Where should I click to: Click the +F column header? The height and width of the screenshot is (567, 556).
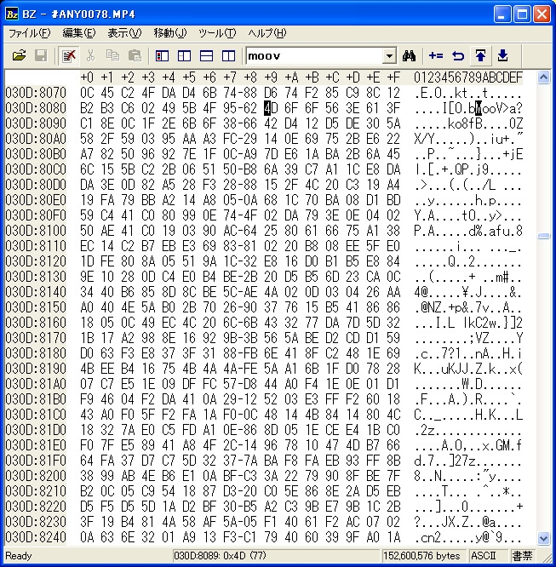coord(393,77)
